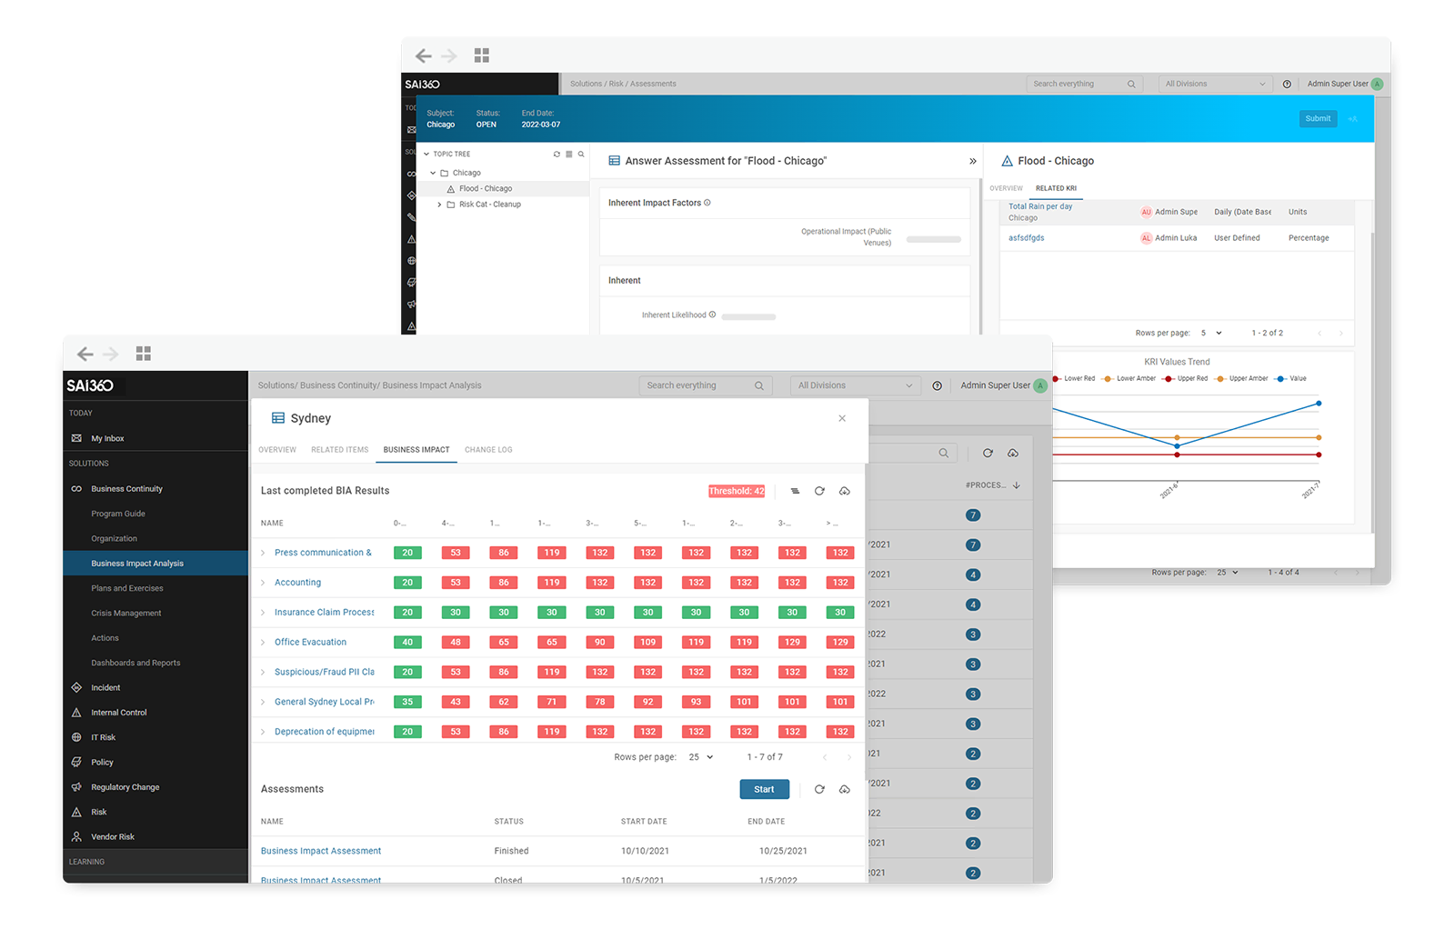
Task: Open My Inbox in the sidebar
Action: coord(107,438)
